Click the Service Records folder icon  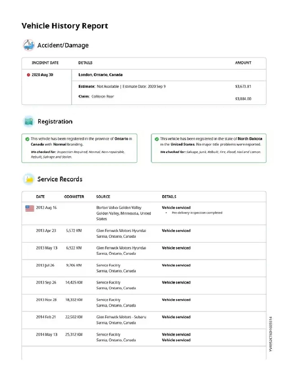click(x=29, y=179)
